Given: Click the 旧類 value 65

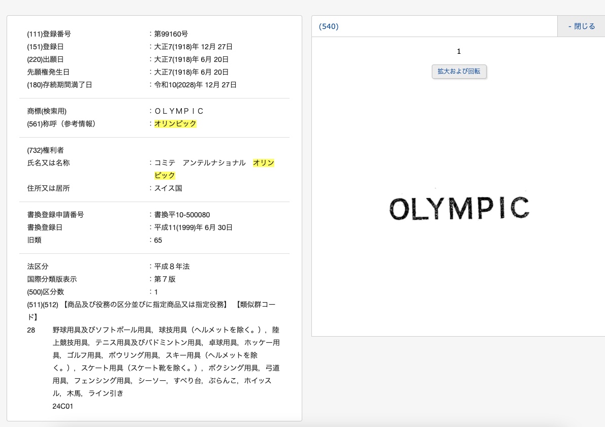Looking at the screenshot, I should (x=158, y=240).
